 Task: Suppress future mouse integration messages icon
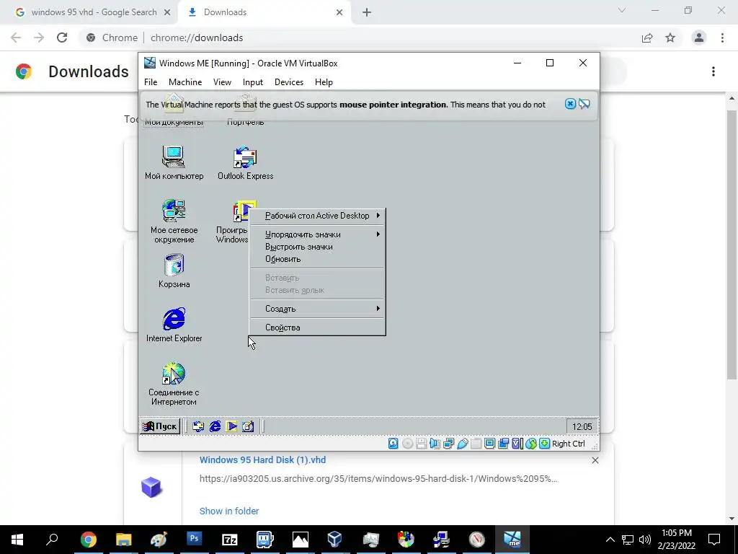(584, 104)
